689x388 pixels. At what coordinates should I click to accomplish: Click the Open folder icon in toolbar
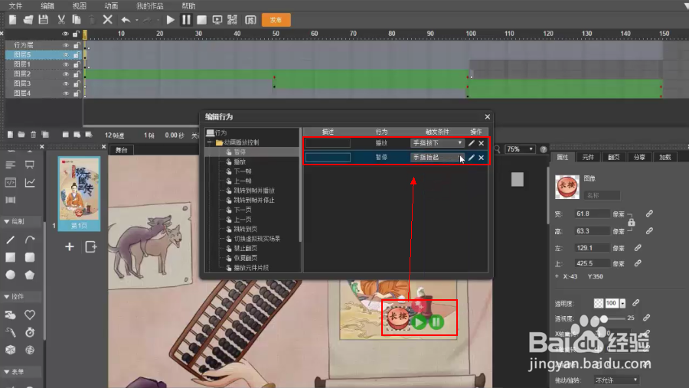28,20
